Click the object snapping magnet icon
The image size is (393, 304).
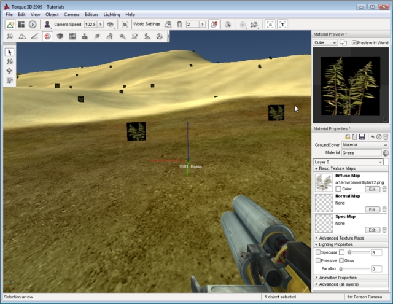pos(179,25)
